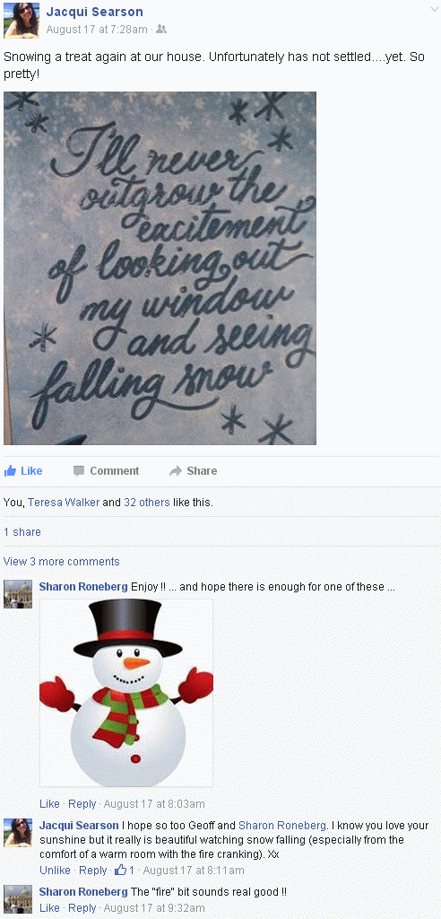The width and height of the screenshot is (441, 919).
Task: Toggle Unlike on Jacqui Searson's comment
Action: coord(55,871)
